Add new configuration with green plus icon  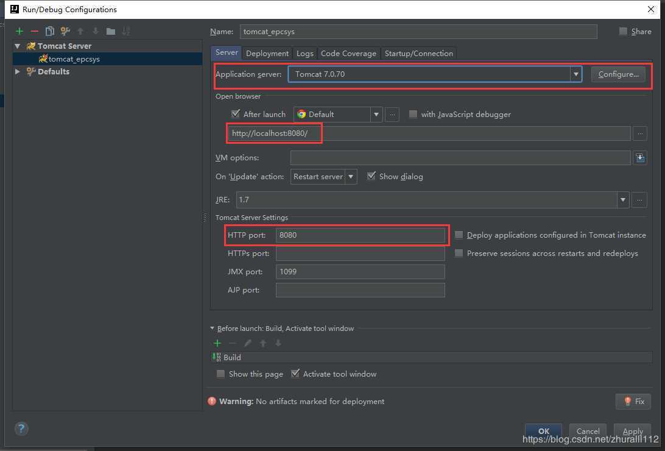(19, 31)
